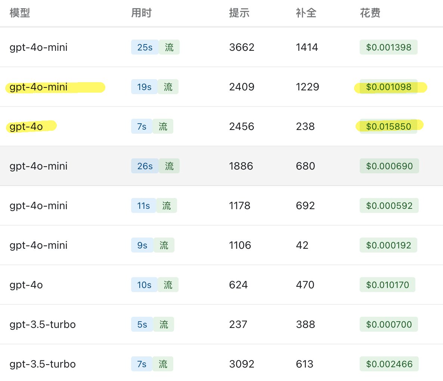The image size is (443, 381).
Task: Click the $0.000700 cost badge
Action: 389,324
